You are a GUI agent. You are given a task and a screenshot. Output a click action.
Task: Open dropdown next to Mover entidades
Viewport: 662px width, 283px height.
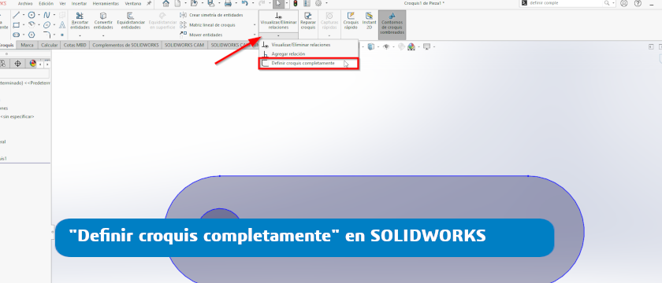[254, 35]
